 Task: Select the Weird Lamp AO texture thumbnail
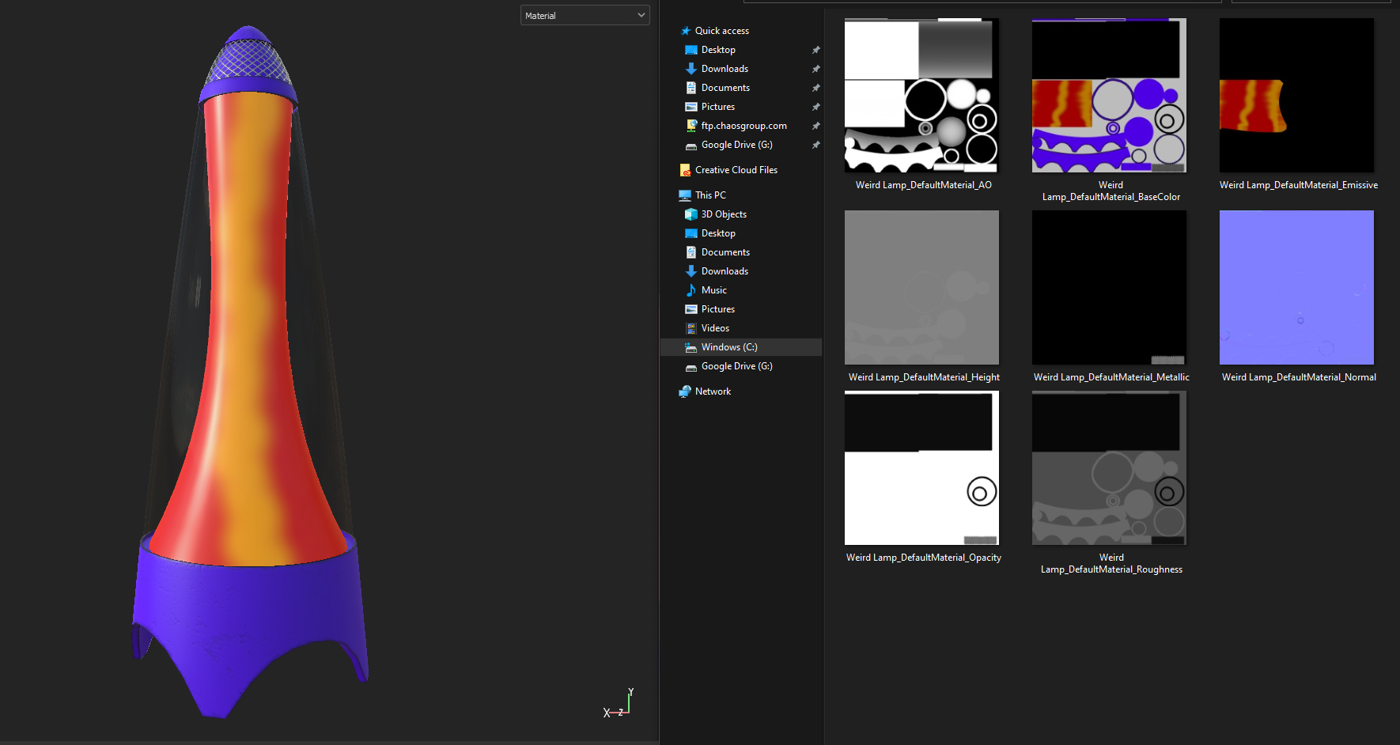[x=921, y=96]
